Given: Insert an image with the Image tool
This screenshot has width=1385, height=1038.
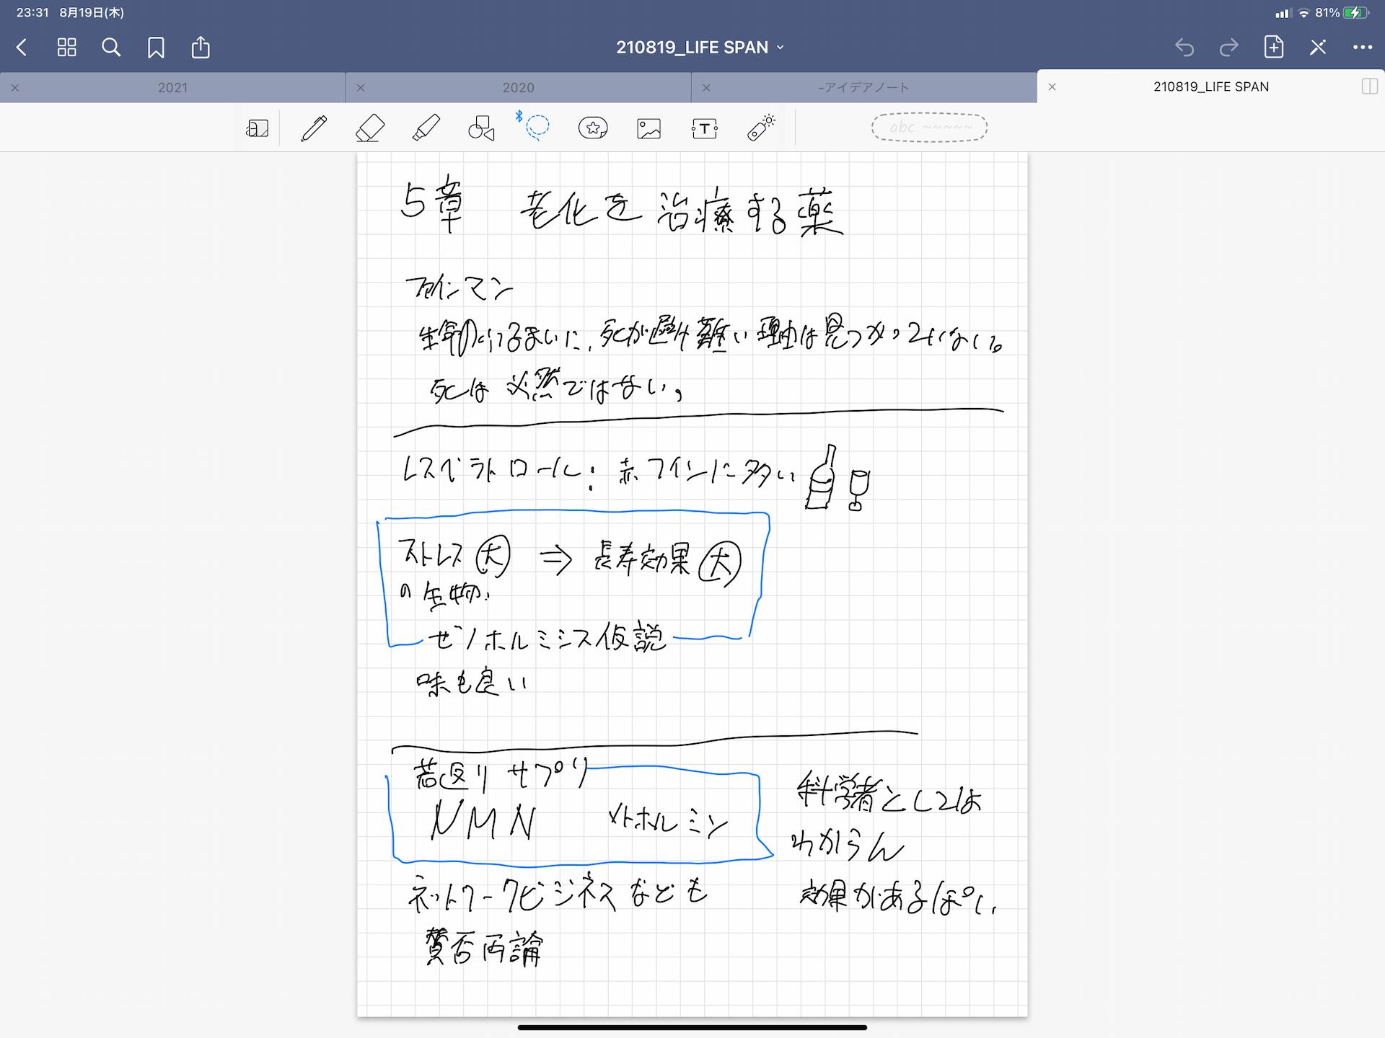Looking at the screenshot, I should 648,128.
